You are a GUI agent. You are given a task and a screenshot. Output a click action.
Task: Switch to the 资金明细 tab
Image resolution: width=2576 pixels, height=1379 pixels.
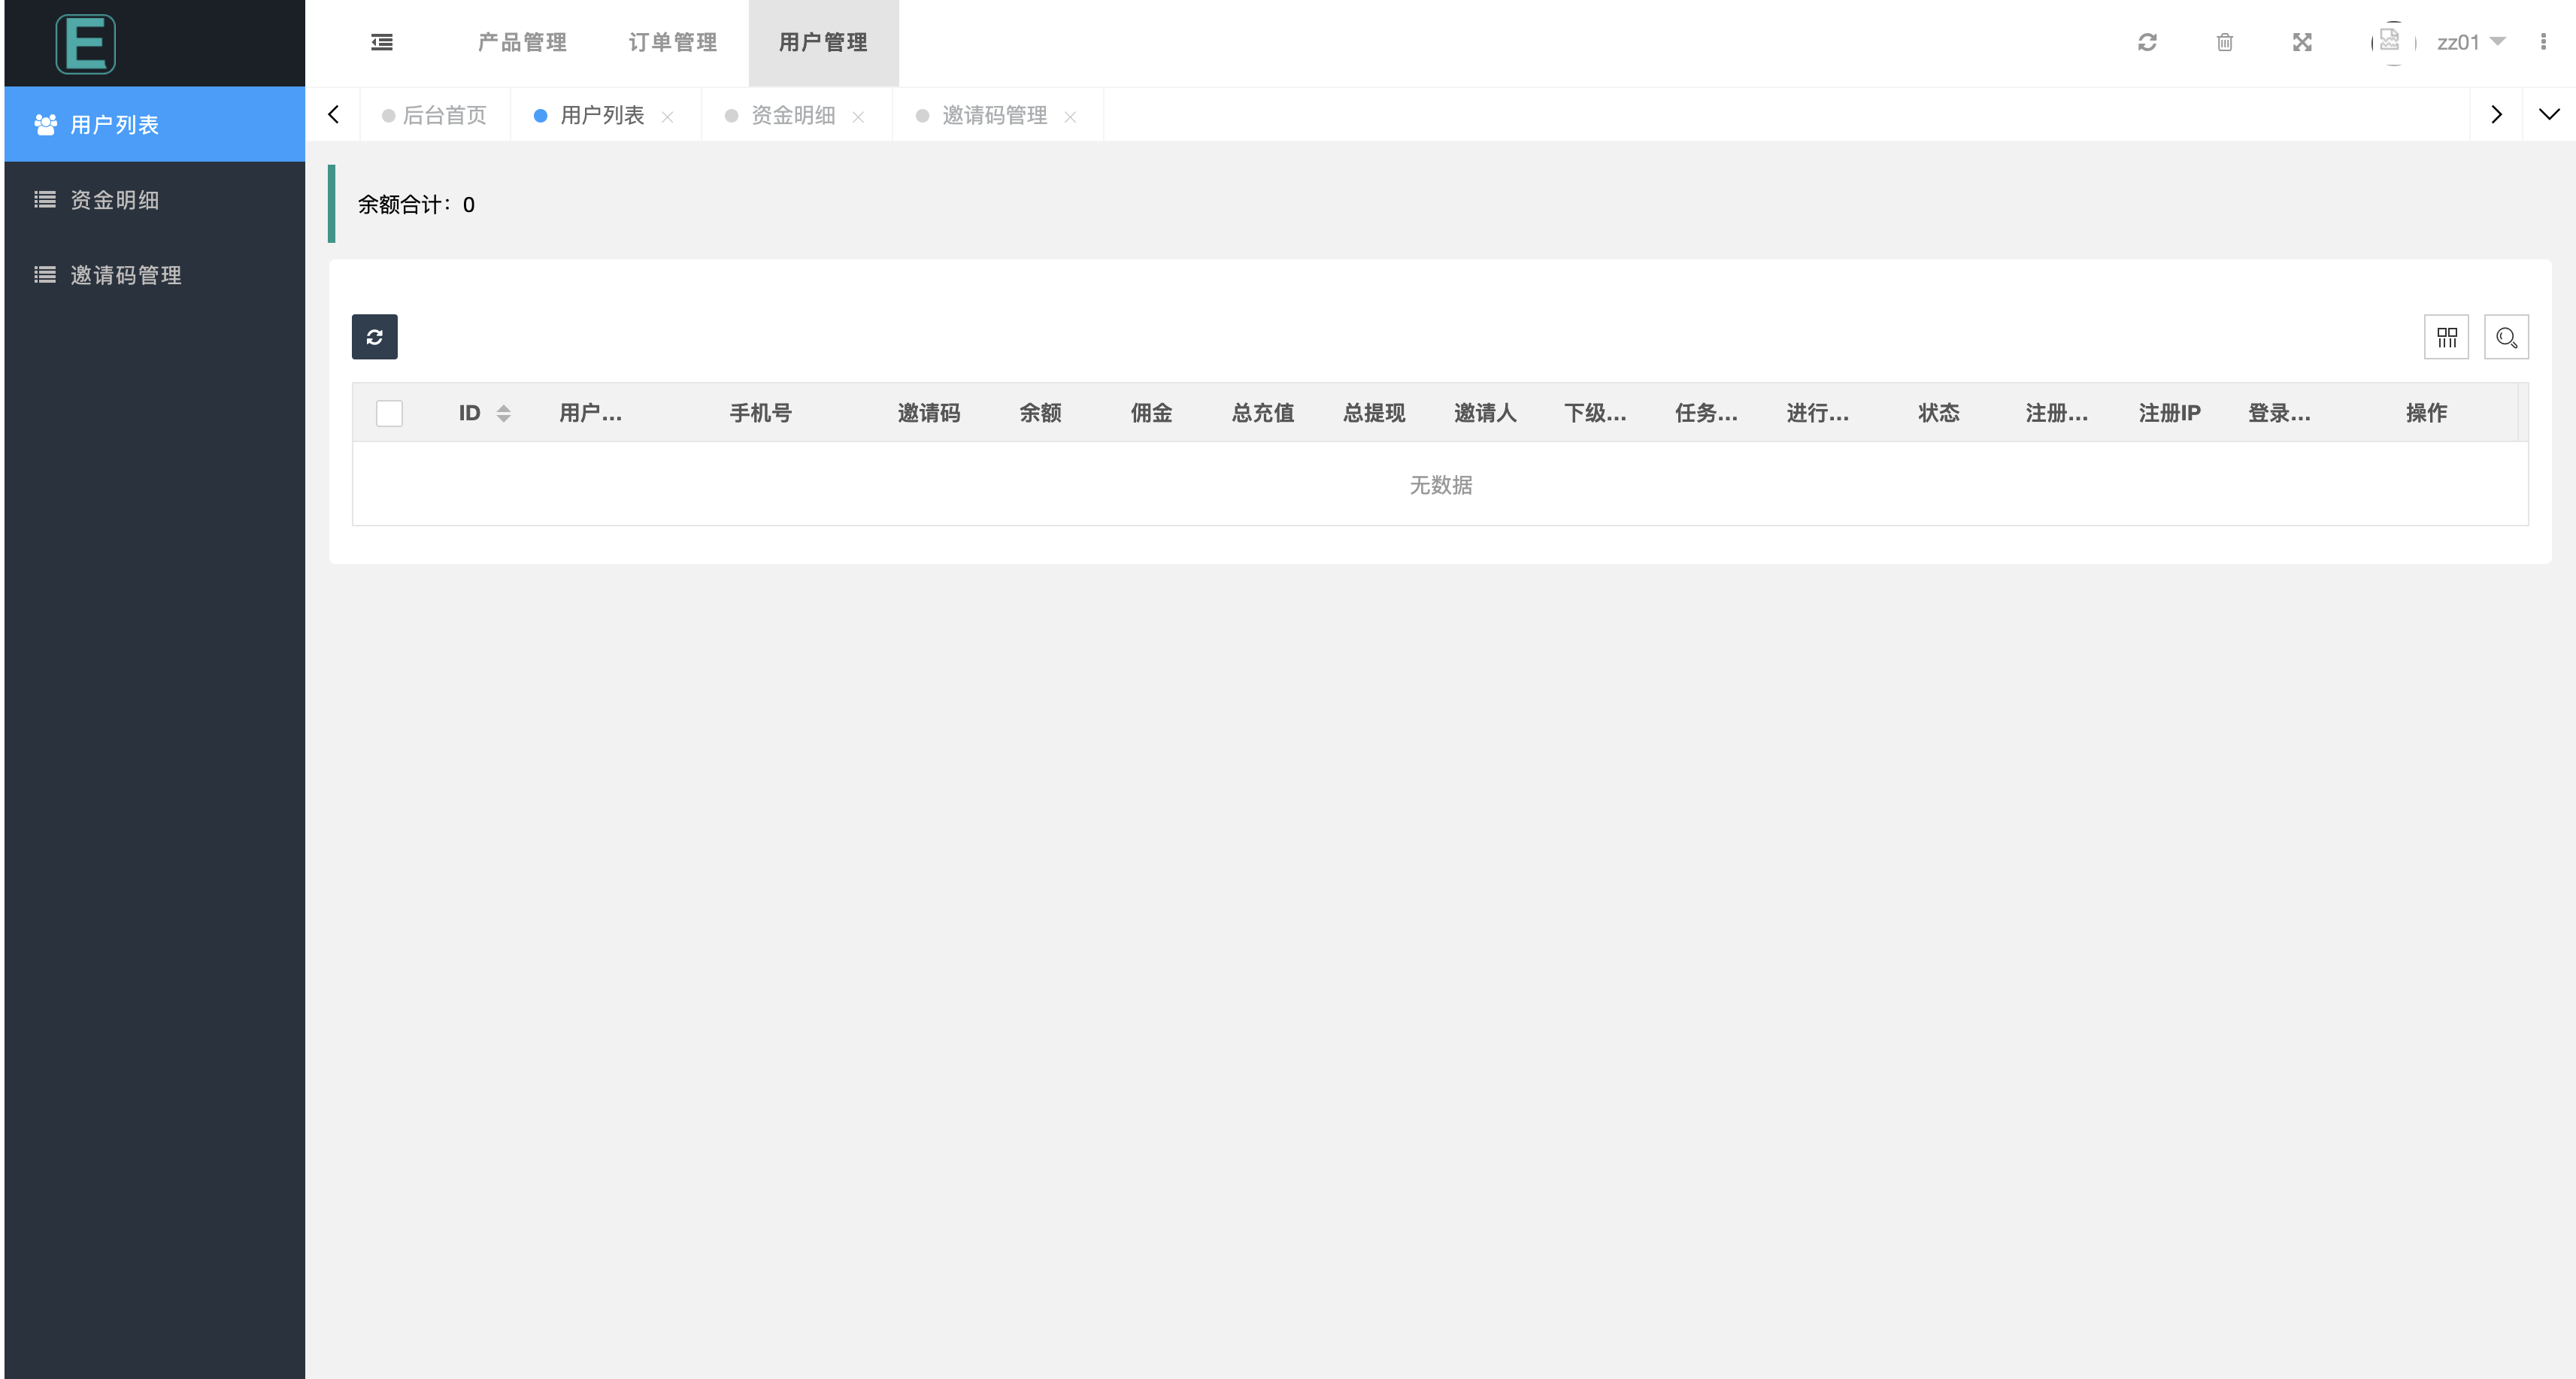(x=792, y=115)
